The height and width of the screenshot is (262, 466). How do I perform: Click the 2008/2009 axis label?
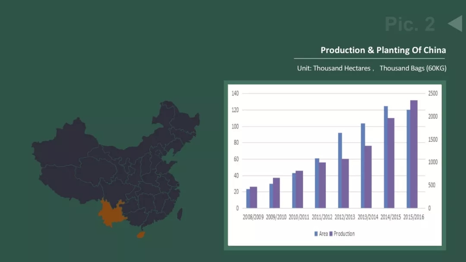click(253, 217)
